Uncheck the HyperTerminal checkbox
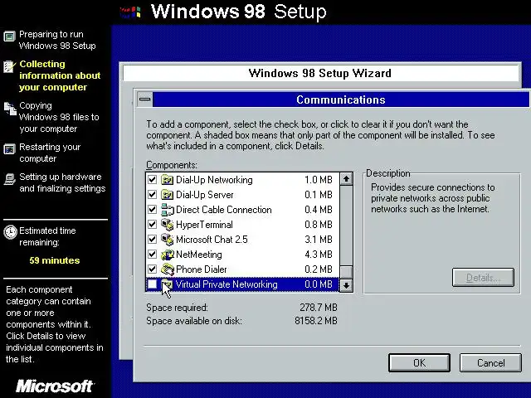 coord(153,225)
